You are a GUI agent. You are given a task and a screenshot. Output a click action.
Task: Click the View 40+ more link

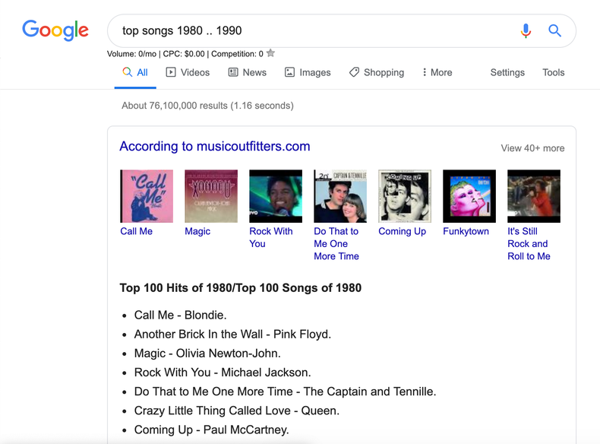532,148
